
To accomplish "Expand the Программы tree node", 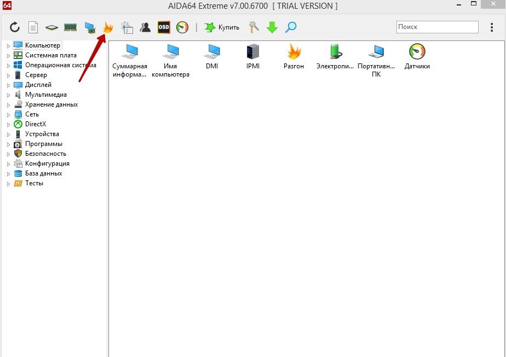I will pyautogui.click(x=8, y=144).
